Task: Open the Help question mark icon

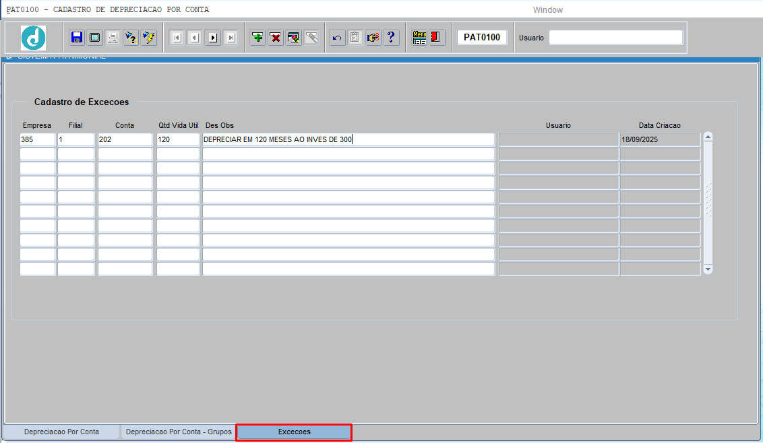Action: tap(391, 38)
